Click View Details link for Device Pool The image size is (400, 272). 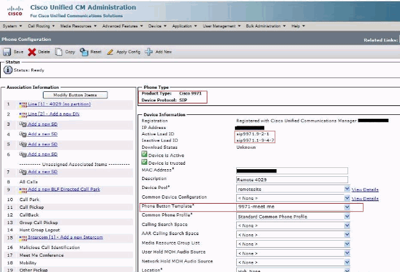coord(365,190)
